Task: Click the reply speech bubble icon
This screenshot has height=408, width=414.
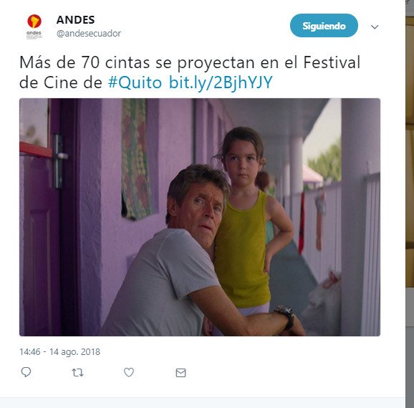Action: click(26, 372)
